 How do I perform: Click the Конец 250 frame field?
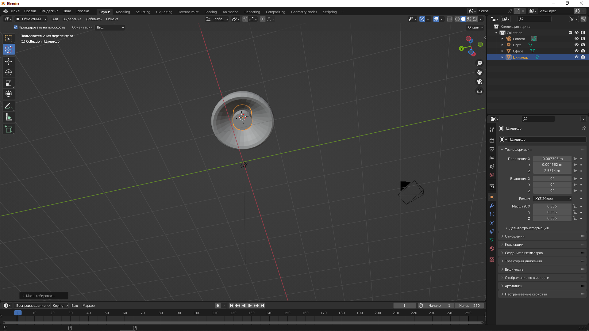tap(469, 306)
